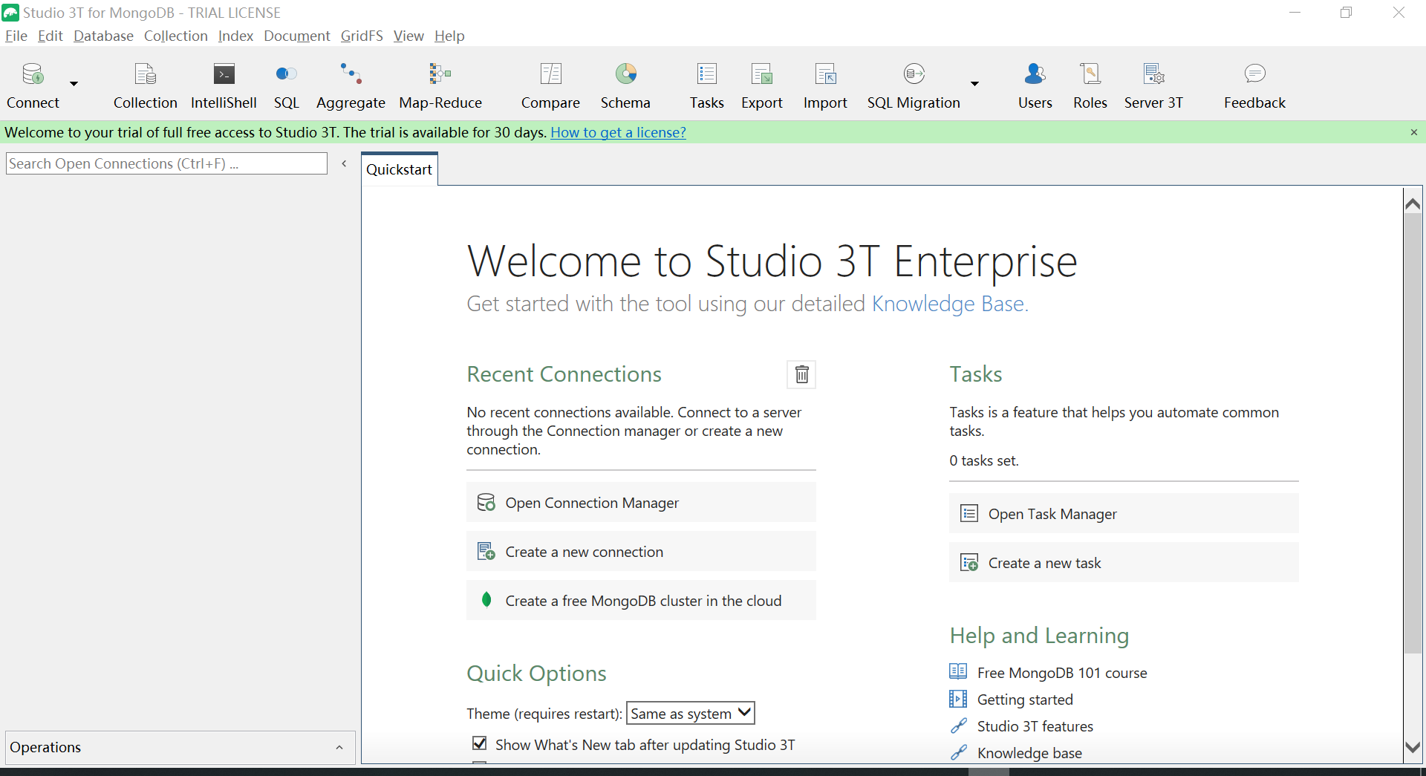Collapse the connection tree sidebar

point(344,163)
